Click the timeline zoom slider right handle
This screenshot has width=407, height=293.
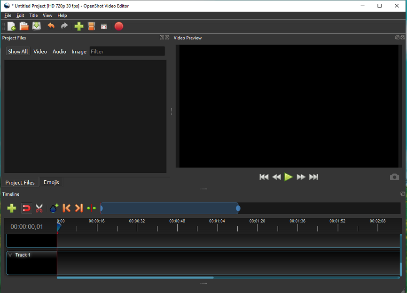pyautogui.click(x=238, y=208)
